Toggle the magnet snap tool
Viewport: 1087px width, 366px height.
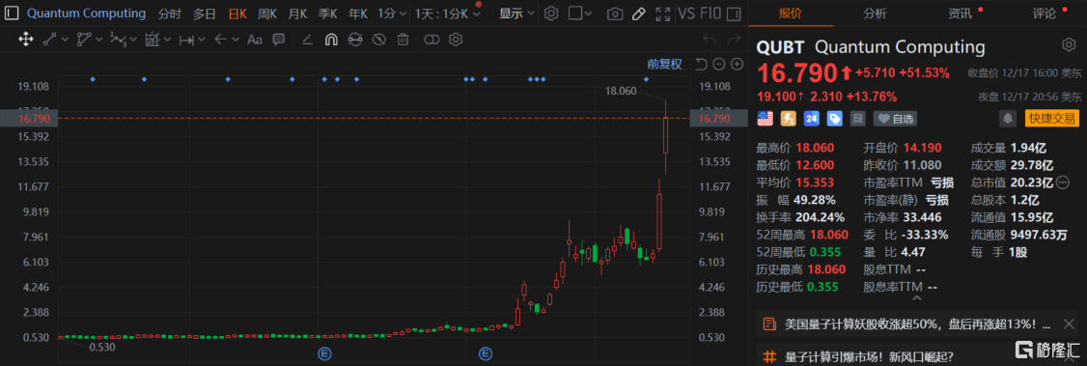(331, 40)
